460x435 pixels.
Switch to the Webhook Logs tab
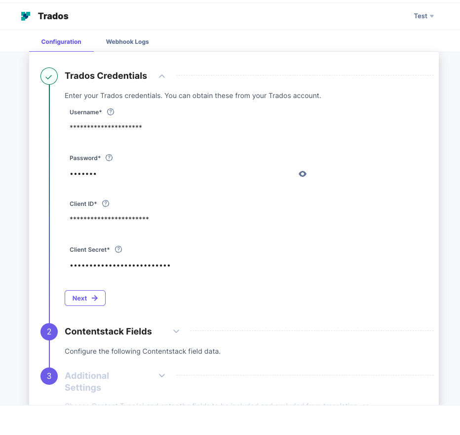tap(127, 41)
